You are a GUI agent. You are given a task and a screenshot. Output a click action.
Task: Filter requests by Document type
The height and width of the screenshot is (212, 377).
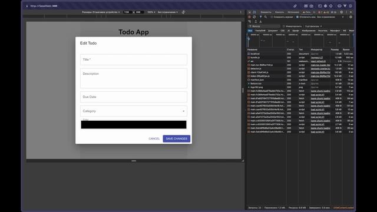(x=273, y=31)
